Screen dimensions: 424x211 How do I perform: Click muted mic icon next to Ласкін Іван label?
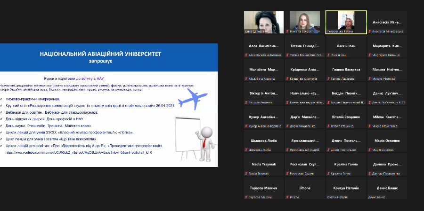329,55
